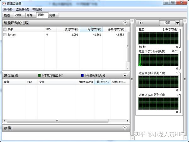Check the System process checkbox
The height and width of the screenshot is (142, 189).
pyautogui.click(x=5, y=34)
